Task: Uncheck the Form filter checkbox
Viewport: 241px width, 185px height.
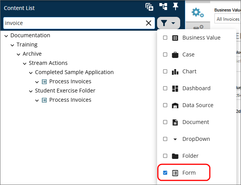Action: [165, 173]
